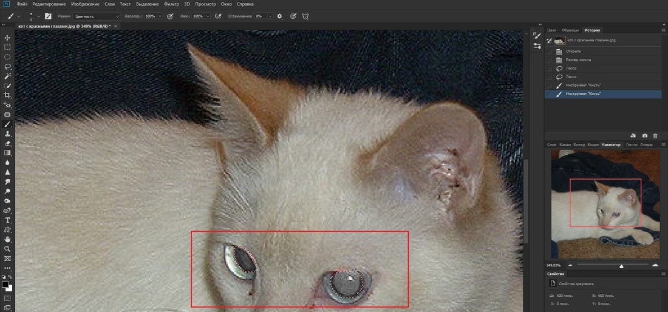Pick the Eraser tool

tap(7, 143)
